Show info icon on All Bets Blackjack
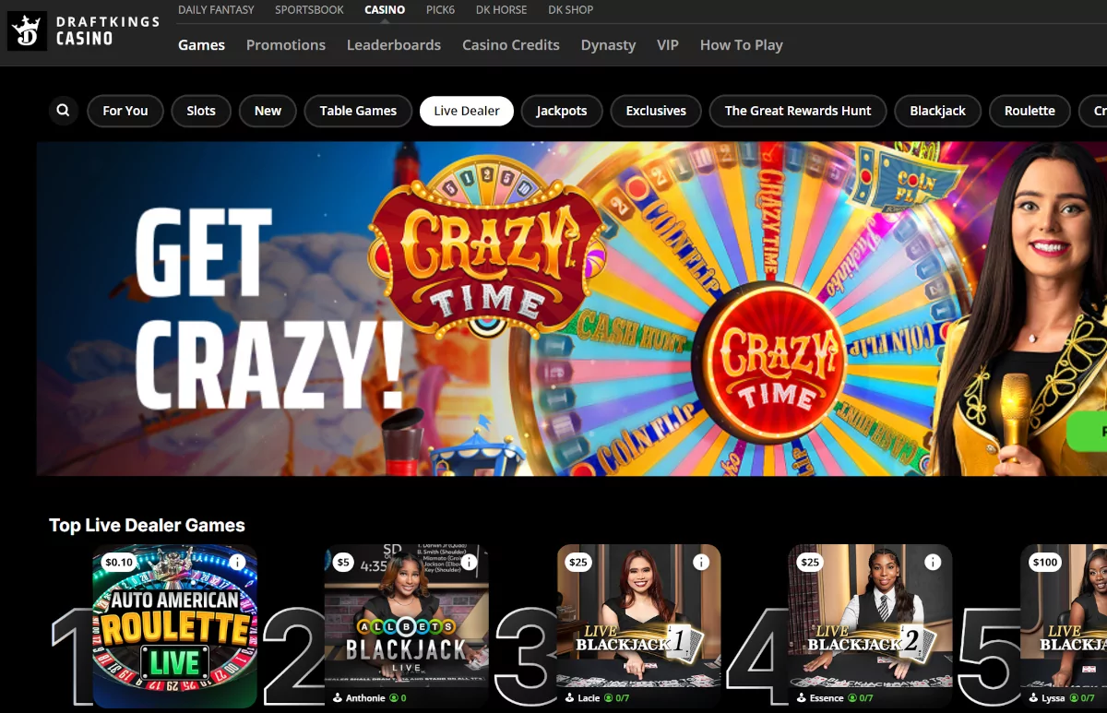The height and width of the screenshot is (713, 1107). pyautogui.click(x=469, y=563)
